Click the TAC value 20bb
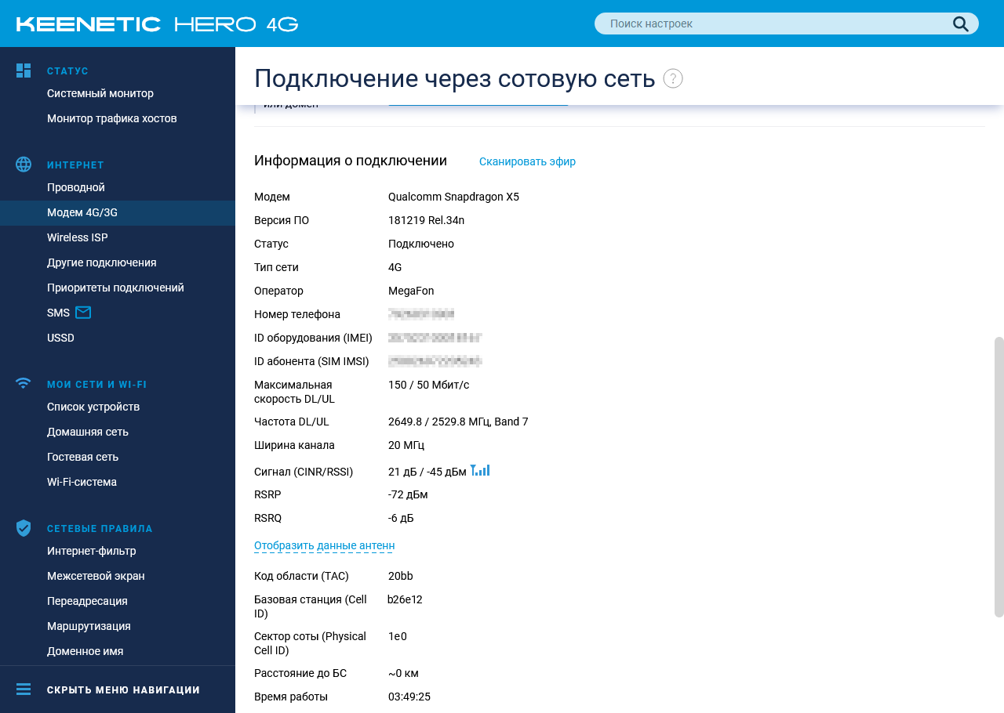The image size is (1004, 713). (401, 576)
